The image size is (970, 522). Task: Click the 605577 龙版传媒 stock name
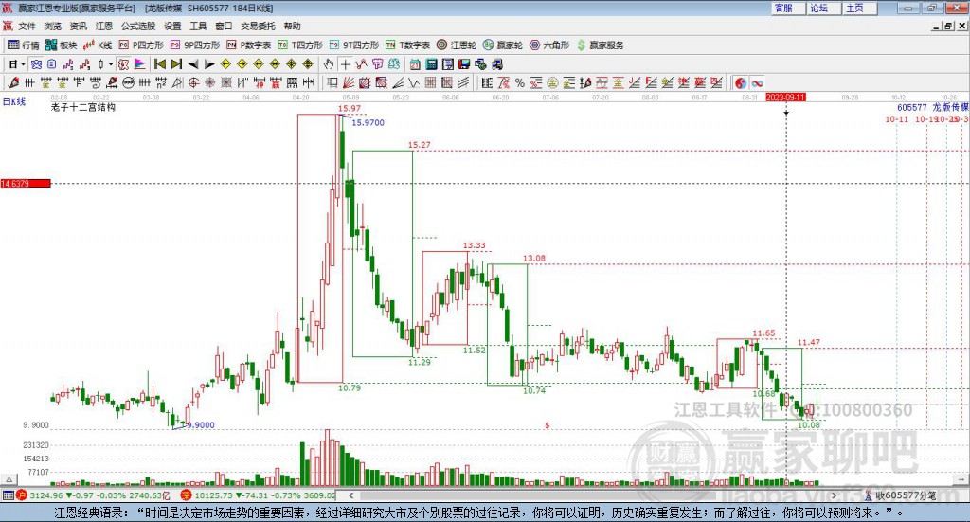[933, 107]
